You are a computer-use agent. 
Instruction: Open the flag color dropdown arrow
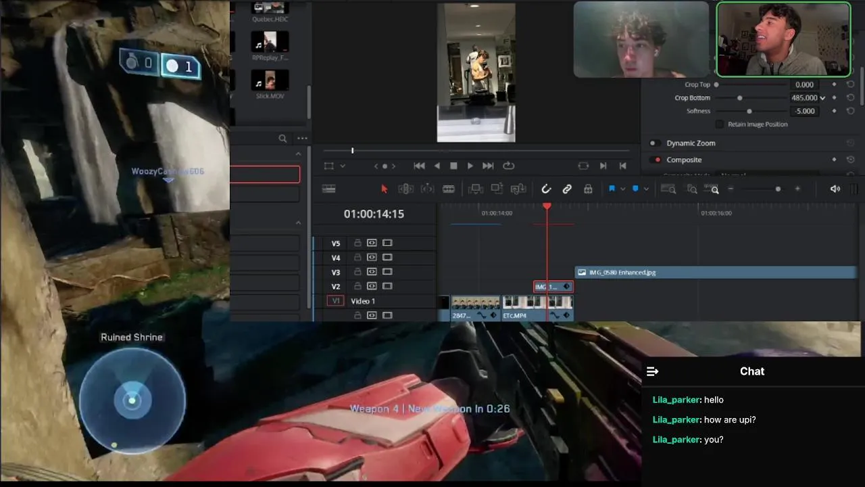coord(622,189)
